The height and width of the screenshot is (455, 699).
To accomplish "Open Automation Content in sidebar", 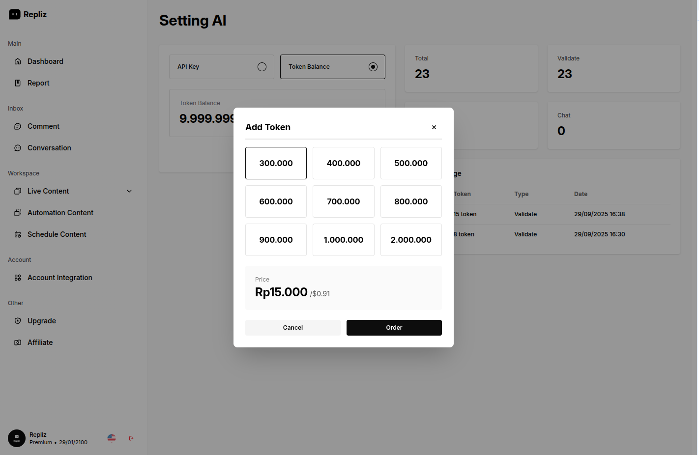I will 60,213.
